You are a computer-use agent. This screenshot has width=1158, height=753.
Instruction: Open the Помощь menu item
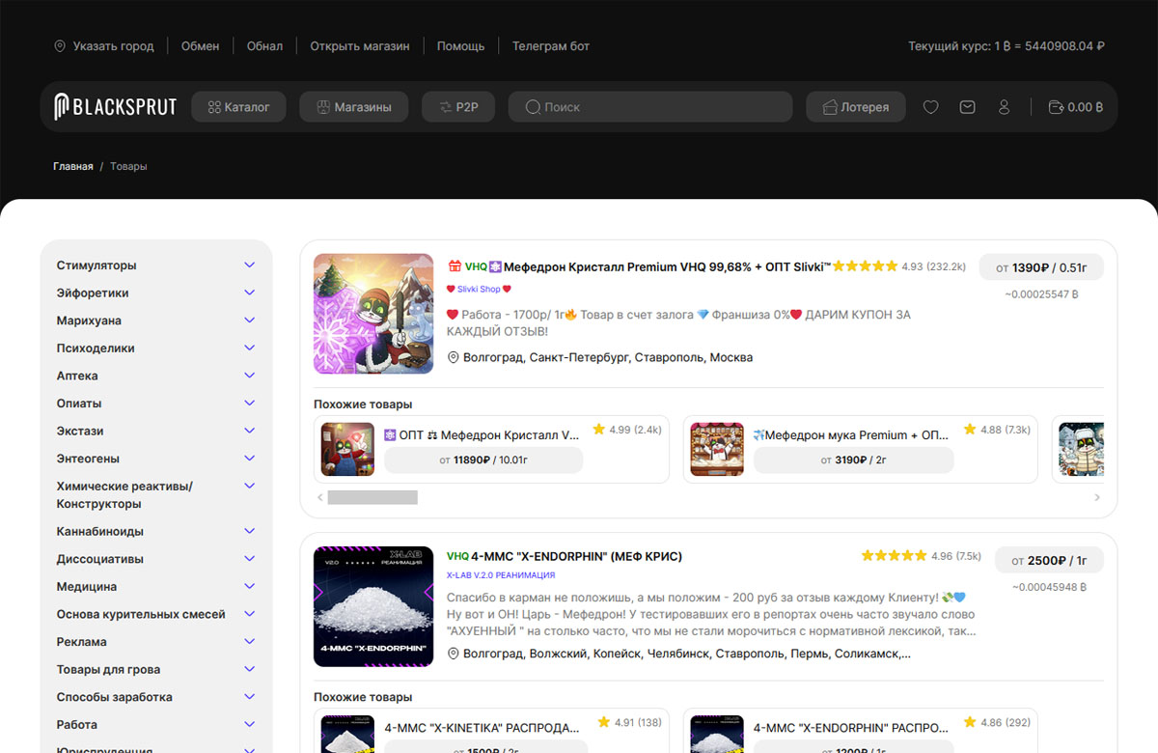click(x=460, y=45)
